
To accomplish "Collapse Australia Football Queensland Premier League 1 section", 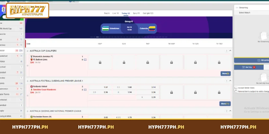I will [x=230, y=81].
